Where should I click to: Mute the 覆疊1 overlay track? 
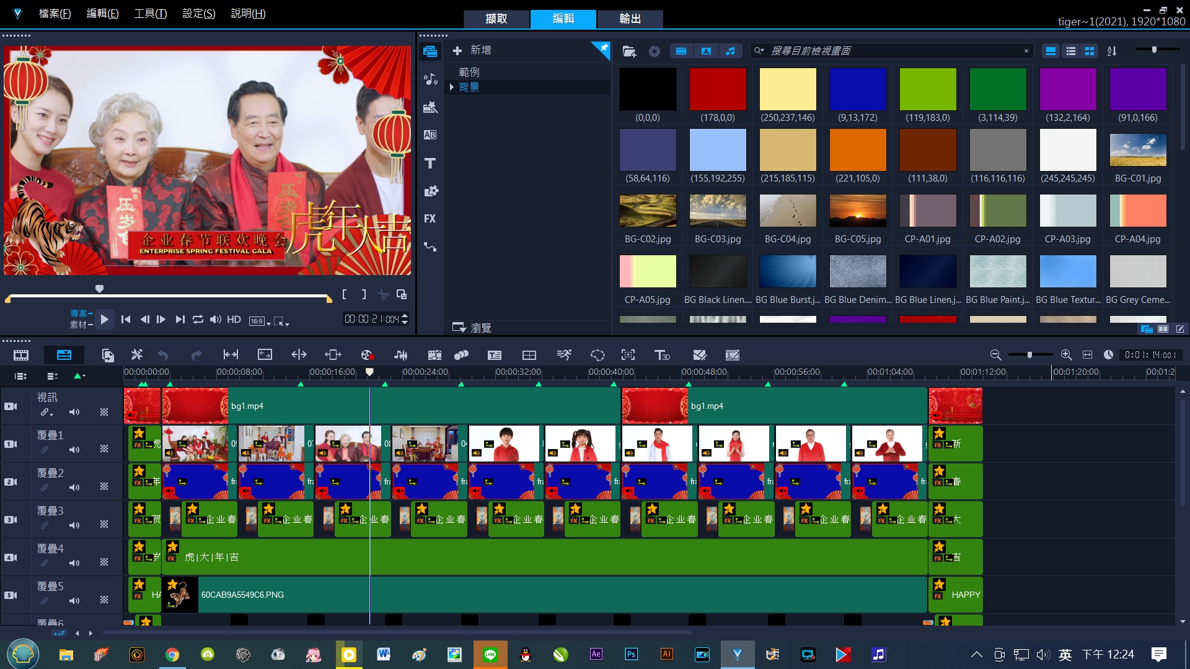point(74,450)
